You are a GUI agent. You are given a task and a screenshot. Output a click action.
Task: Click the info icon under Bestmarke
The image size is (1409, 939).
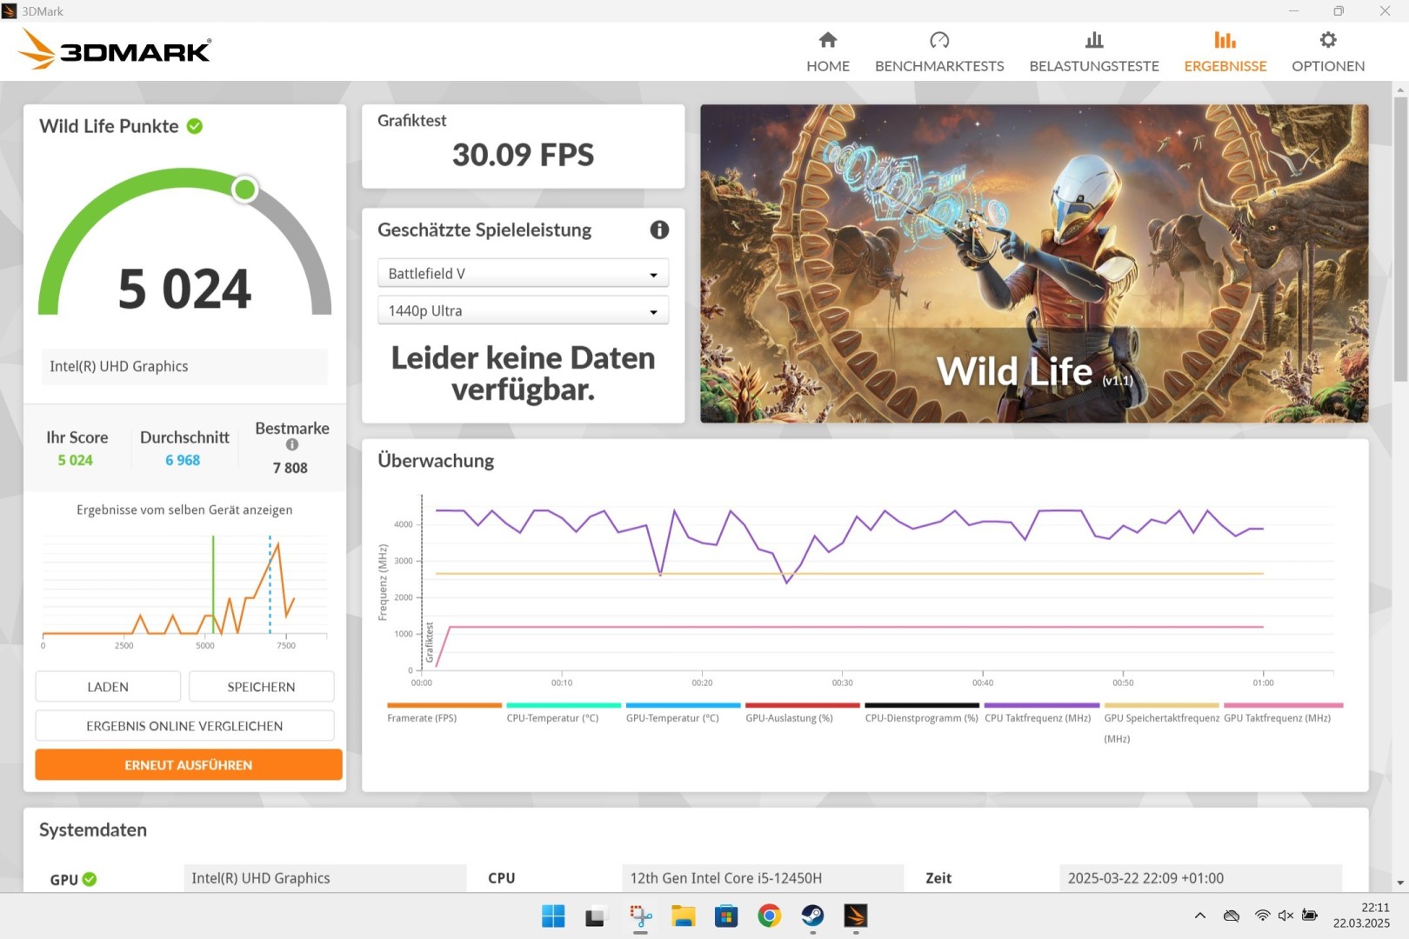click(292, 445)
